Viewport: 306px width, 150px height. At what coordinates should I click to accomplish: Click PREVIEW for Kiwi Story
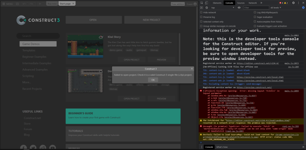[x=161, y=60]
